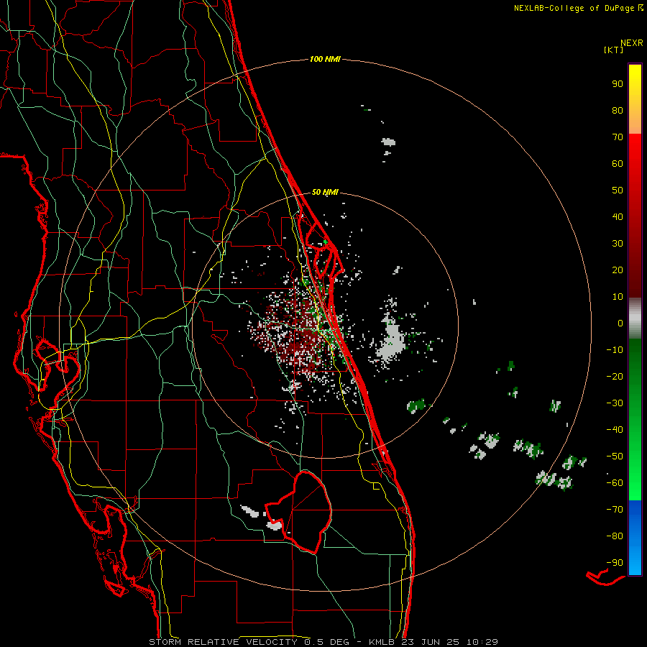Click the 'NEXLAB-College of DuPage' credit text
Screen dimensions: 647x647
(x=574, y=8)
